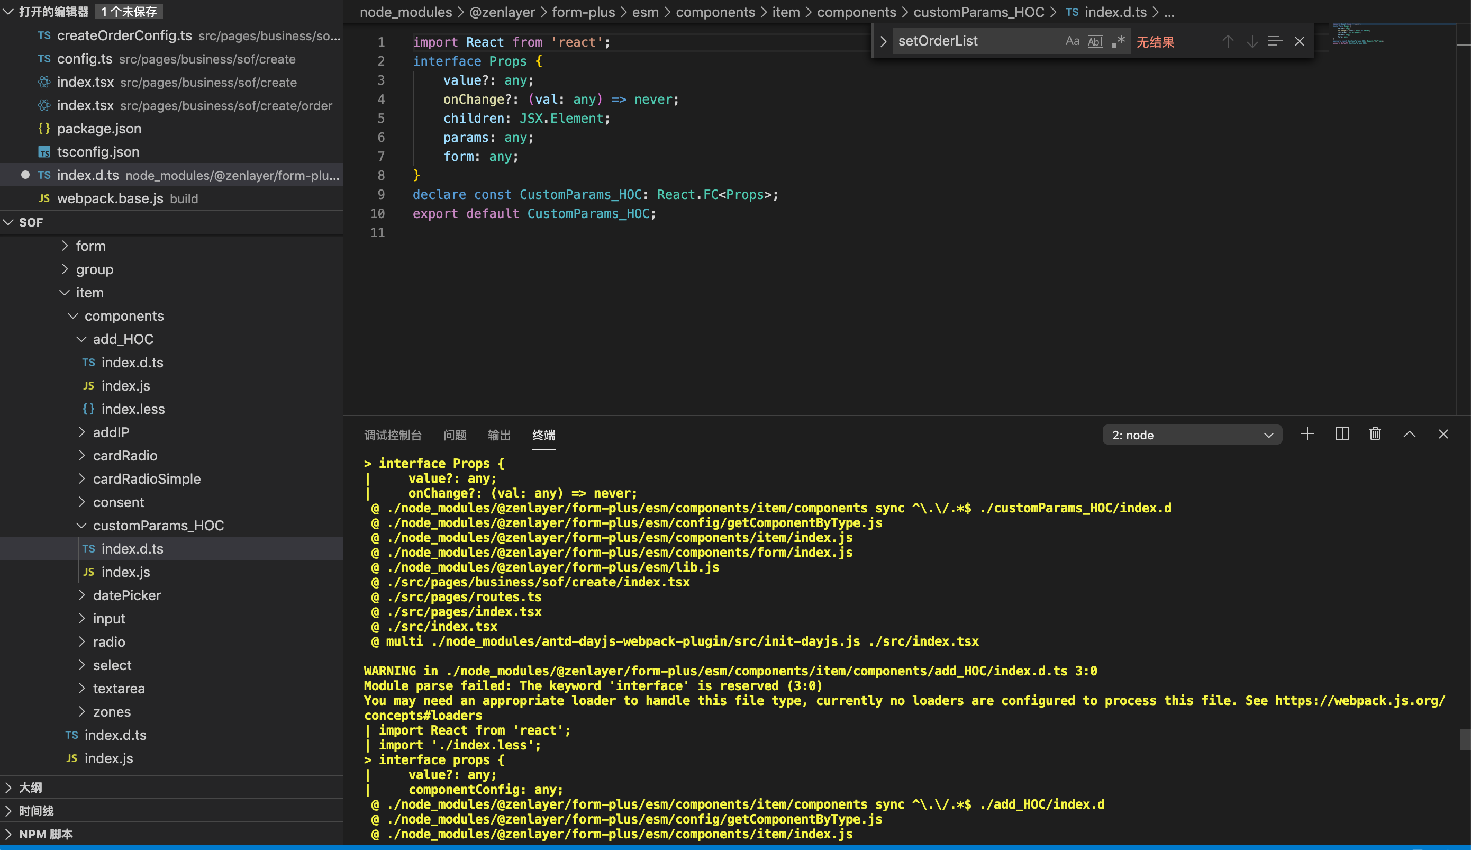Split the terminal panel
Viewport: 1471px width, 850px height.
1342,434
